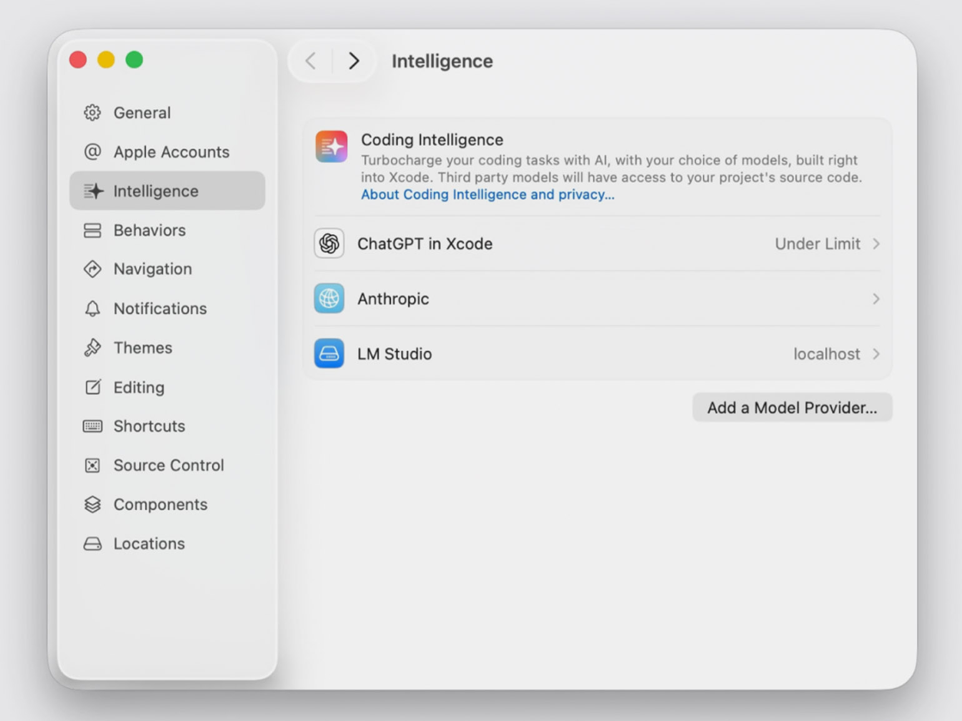The width and height of the screenshot is (962, 721).
Task: Click the 'Anthropic' provider label
Action: 393,299
